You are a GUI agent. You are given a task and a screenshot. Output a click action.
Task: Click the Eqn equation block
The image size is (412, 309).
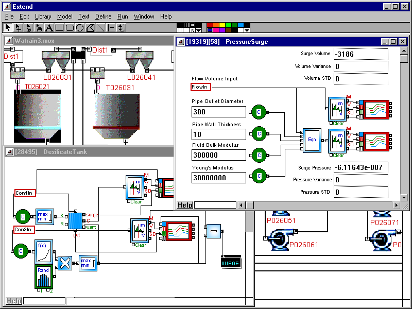(312, 140)
